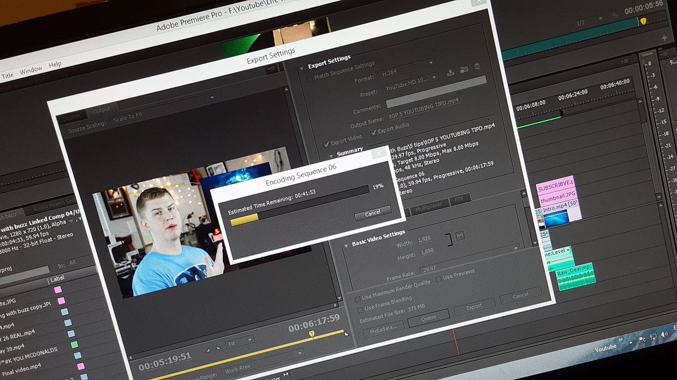Check Match Sequence Settings
This screenshot has height=380, width=677.
point(310,79)
